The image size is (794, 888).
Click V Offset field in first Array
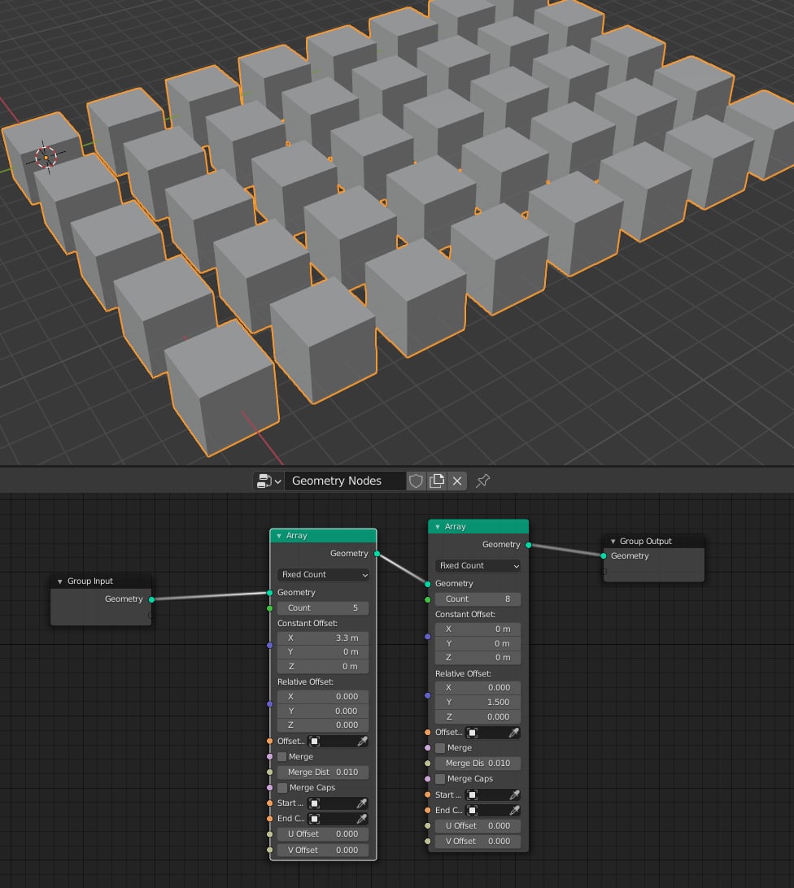coord(323,850)
